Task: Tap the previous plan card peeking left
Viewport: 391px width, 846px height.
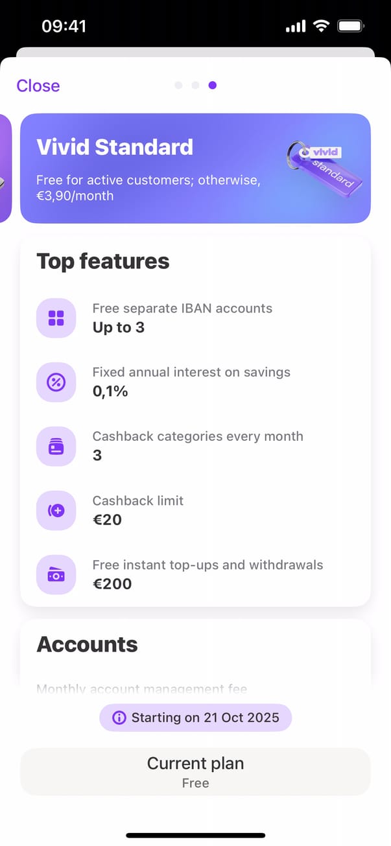Action: (5, 169)
